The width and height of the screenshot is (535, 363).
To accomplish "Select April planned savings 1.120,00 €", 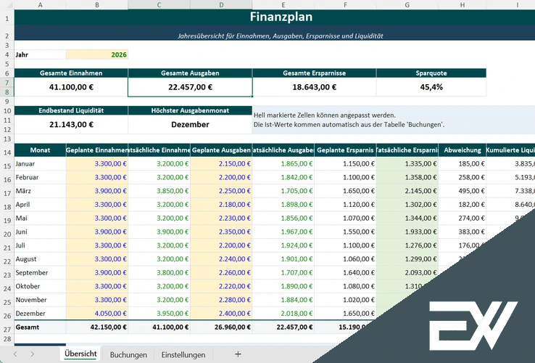I will (345, 205).
